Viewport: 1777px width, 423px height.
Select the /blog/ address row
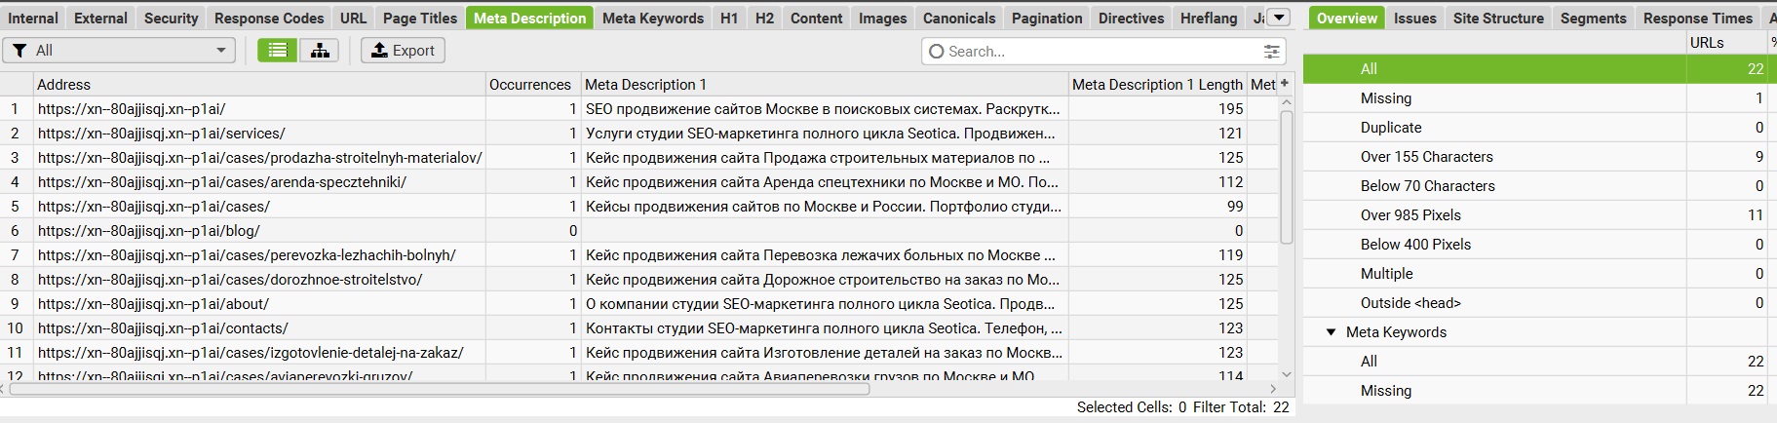pyautogui.click(x=149, y=231)
